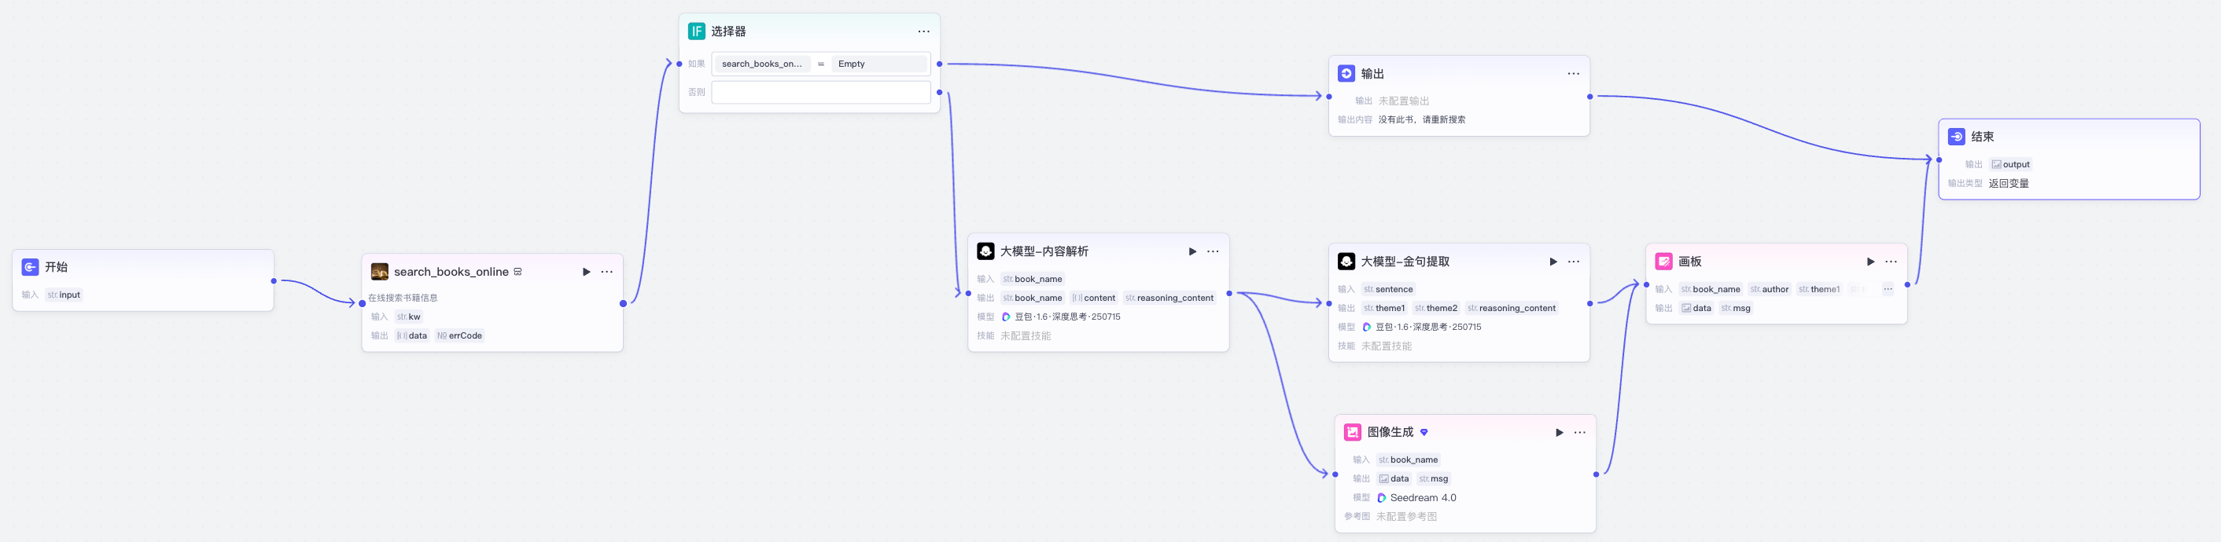Viewport: 2221px width, 542px height.
Task: Expand hidden input parameters in 画板 node
Action: [1888, 288]
